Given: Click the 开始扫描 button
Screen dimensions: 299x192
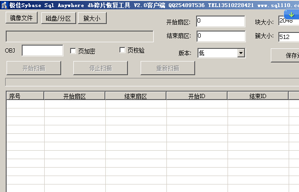Looking at the screenshot, I should 34,68.
